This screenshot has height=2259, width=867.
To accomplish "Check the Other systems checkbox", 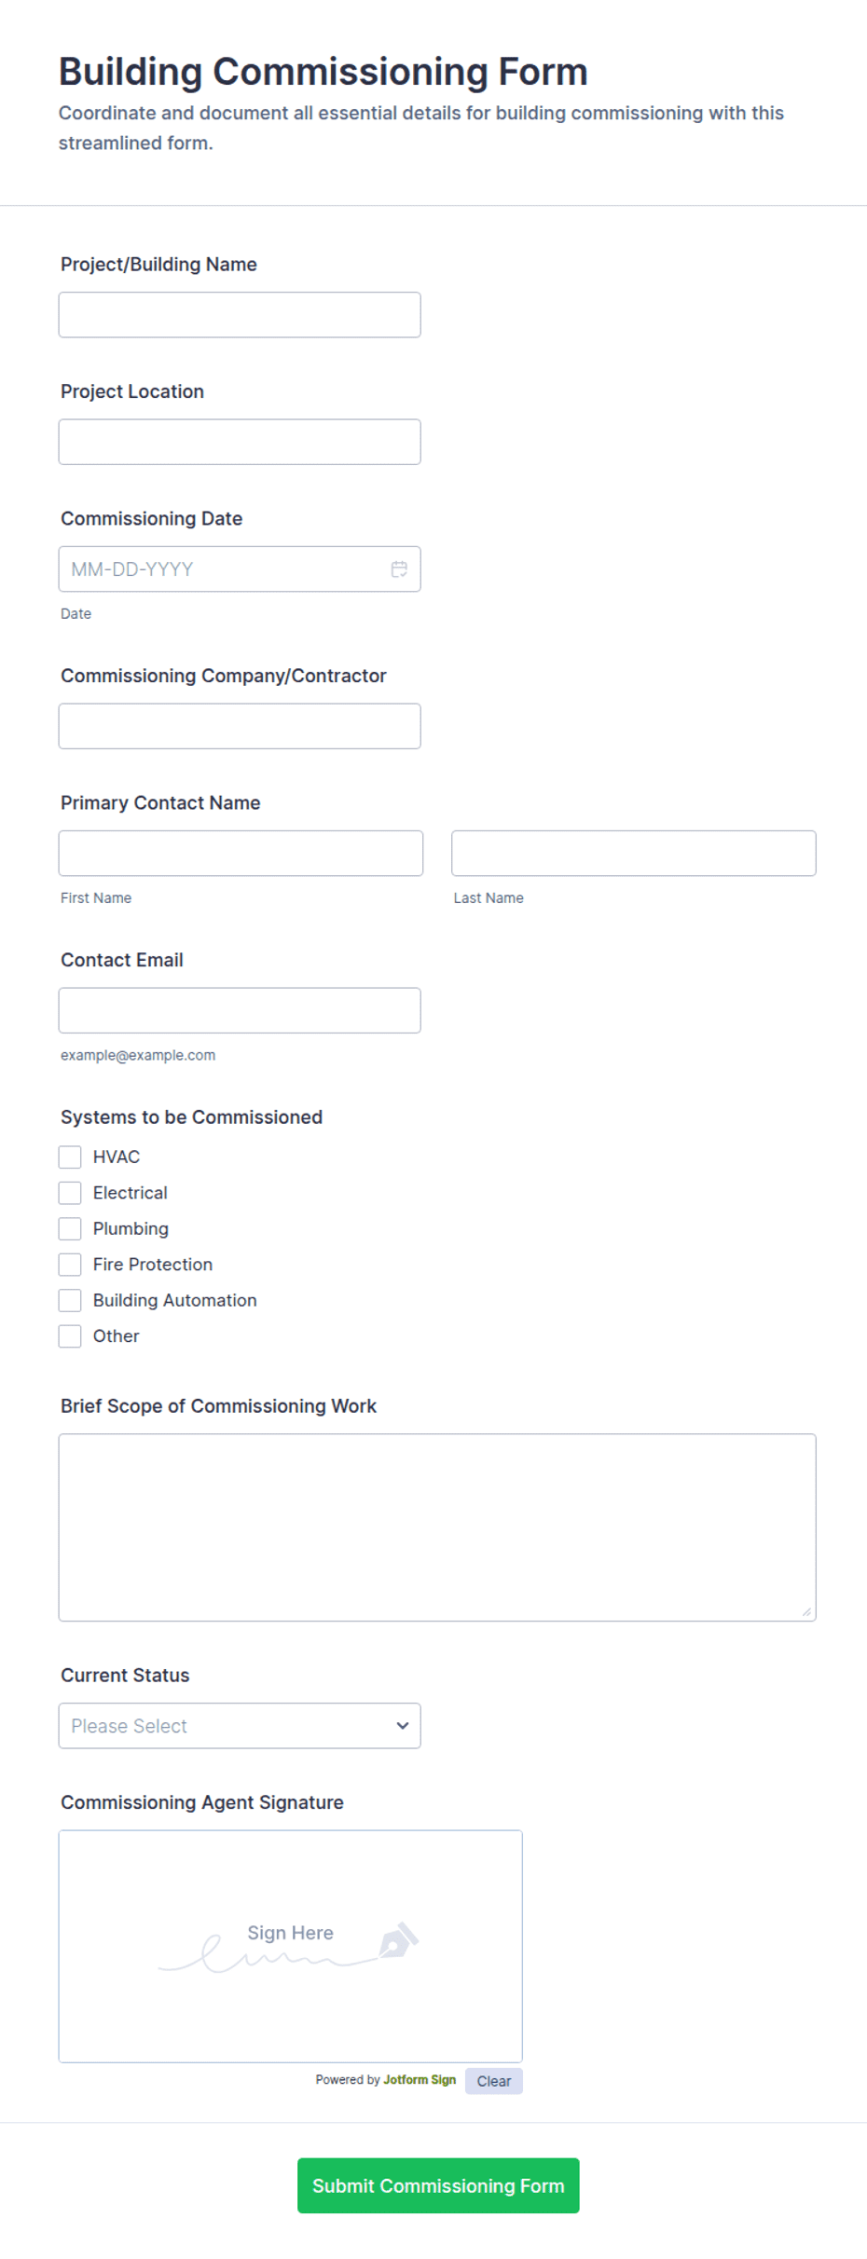I will pos(70,1336).
